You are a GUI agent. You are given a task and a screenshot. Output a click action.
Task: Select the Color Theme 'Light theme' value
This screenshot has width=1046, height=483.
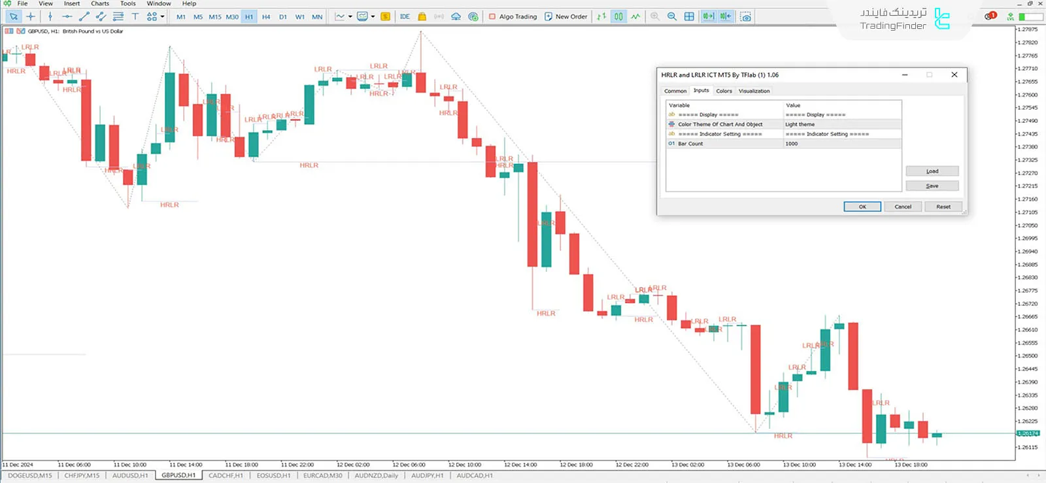click(x=842, y=124)
